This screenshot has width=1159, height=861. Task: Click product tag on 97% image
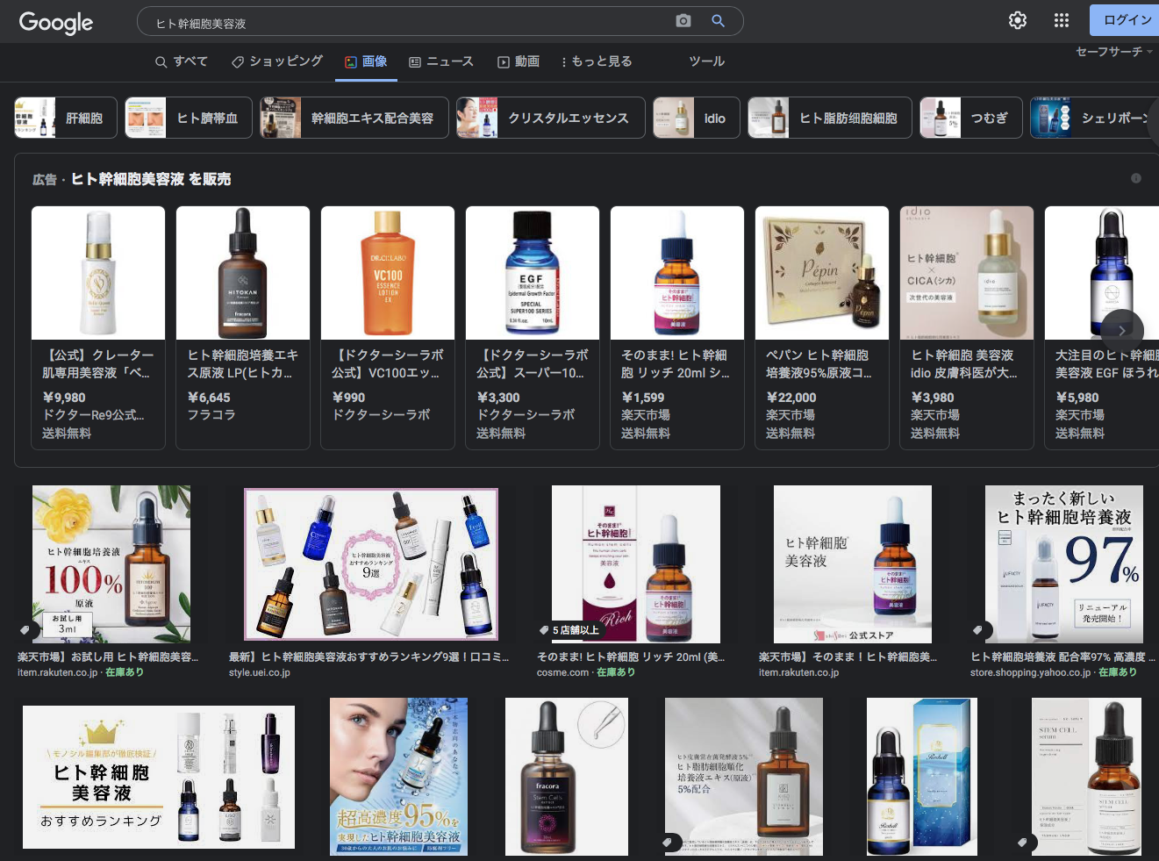point(977,630)
